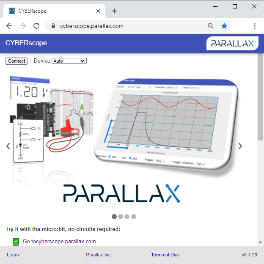
Task: Select the CYBERscope browser tab
Action: pyautogui.click(x=54, y=11)
